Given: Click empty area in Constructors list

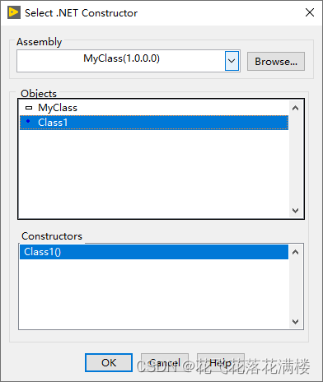Looking at the screenshot, I should pos(154,294).
